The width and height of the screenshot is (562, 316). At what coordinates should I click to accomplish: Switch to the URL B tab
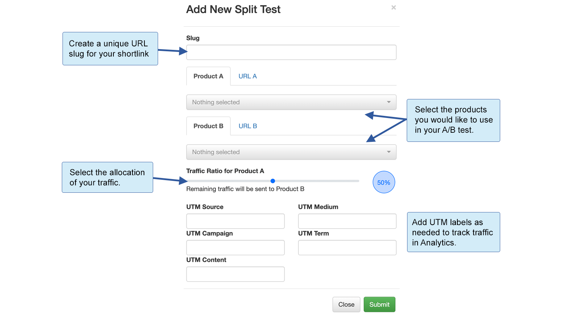click(247, 126)
